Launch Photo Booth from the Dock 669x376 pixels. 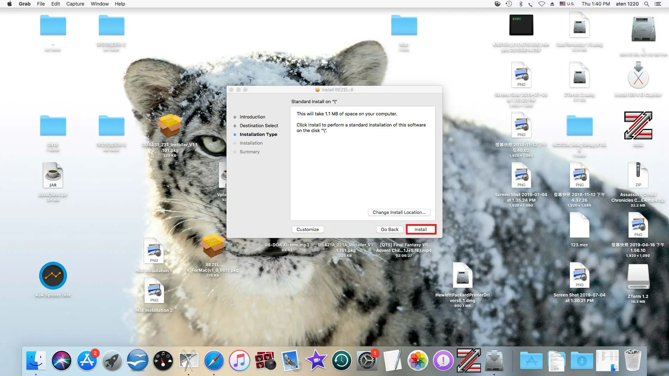pos(265,360)
